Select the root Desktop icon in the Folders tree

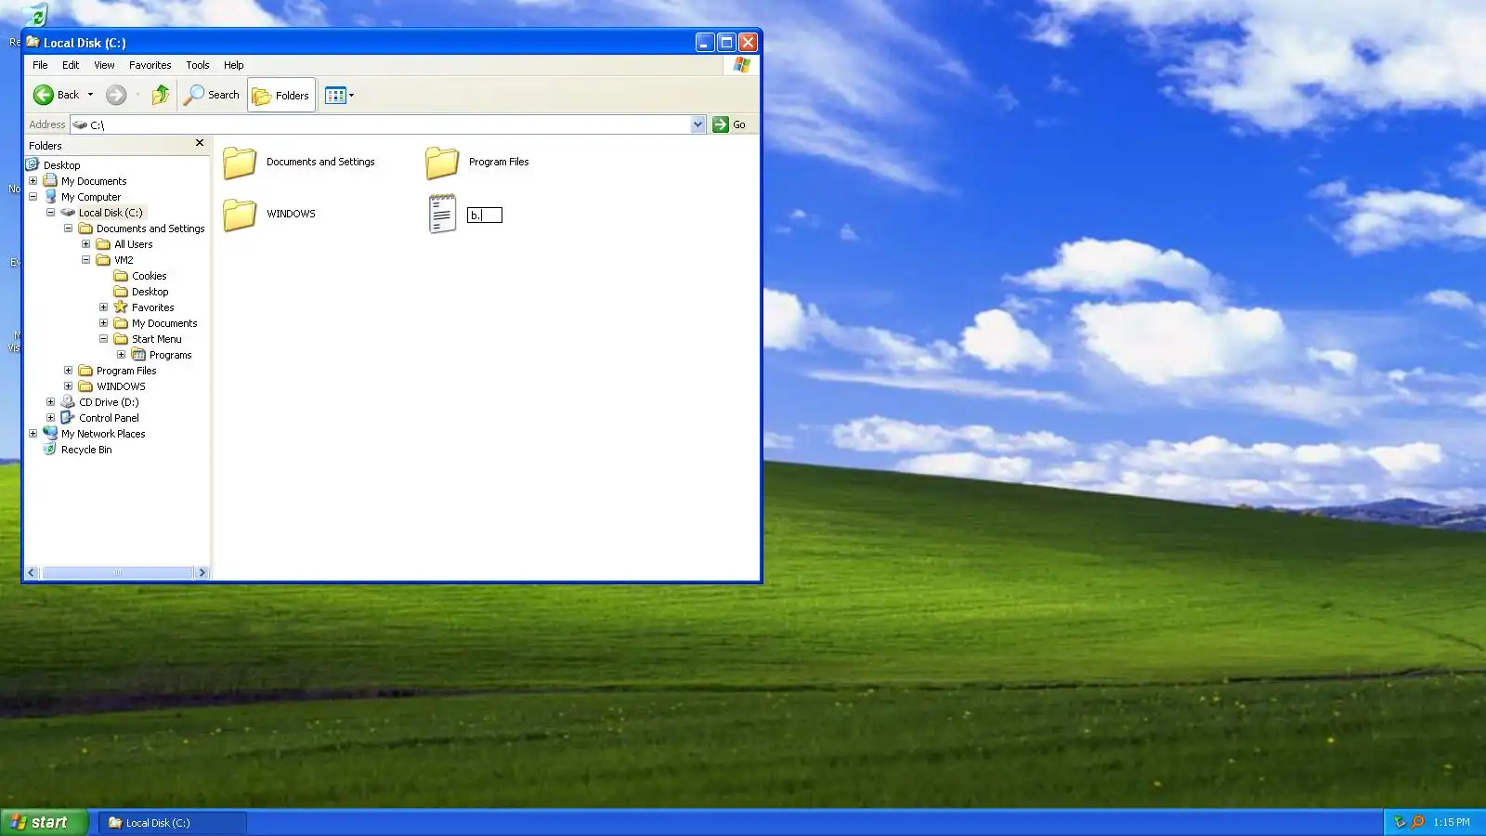[x=33, y=164]
